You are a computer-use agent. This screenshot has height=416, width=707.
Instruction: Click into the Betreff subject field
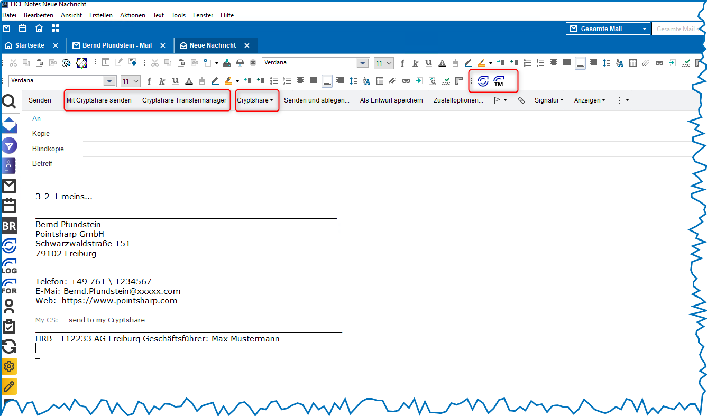point(370,164)
